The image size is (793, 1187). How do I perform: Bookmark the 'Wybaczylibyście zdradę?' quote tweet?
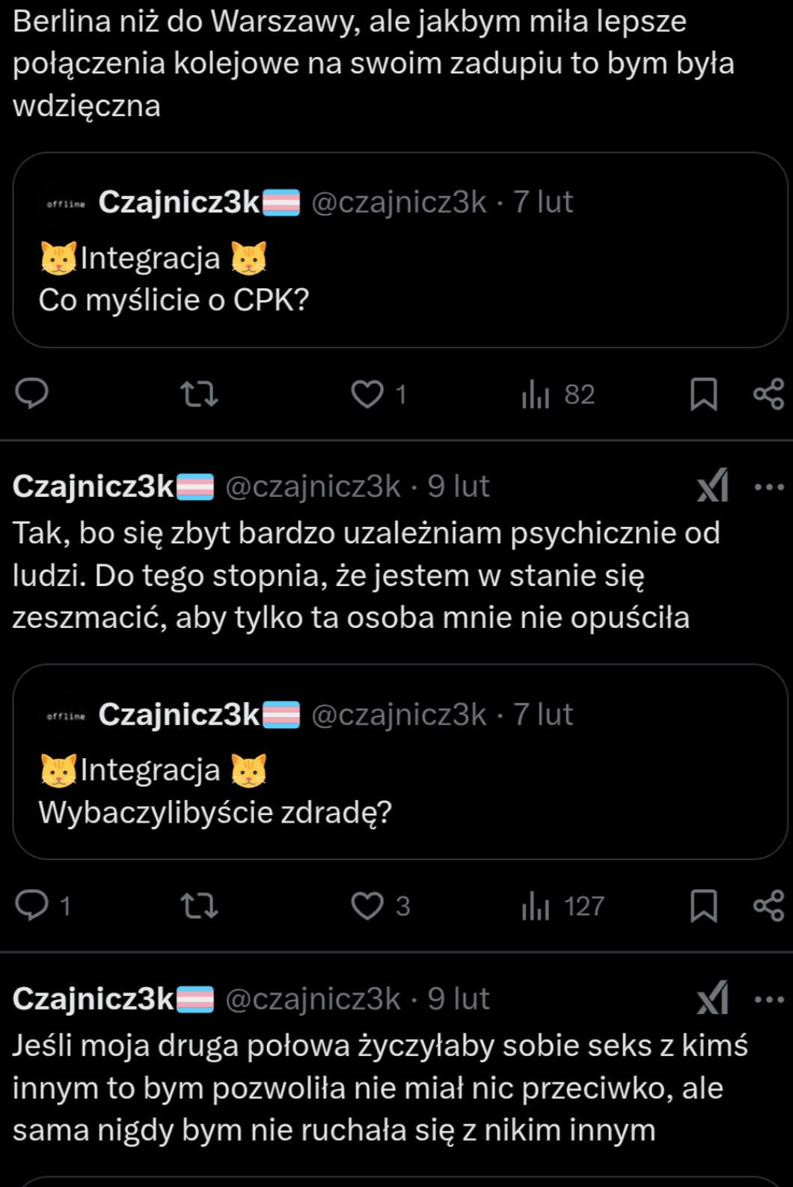pos(703,906)
